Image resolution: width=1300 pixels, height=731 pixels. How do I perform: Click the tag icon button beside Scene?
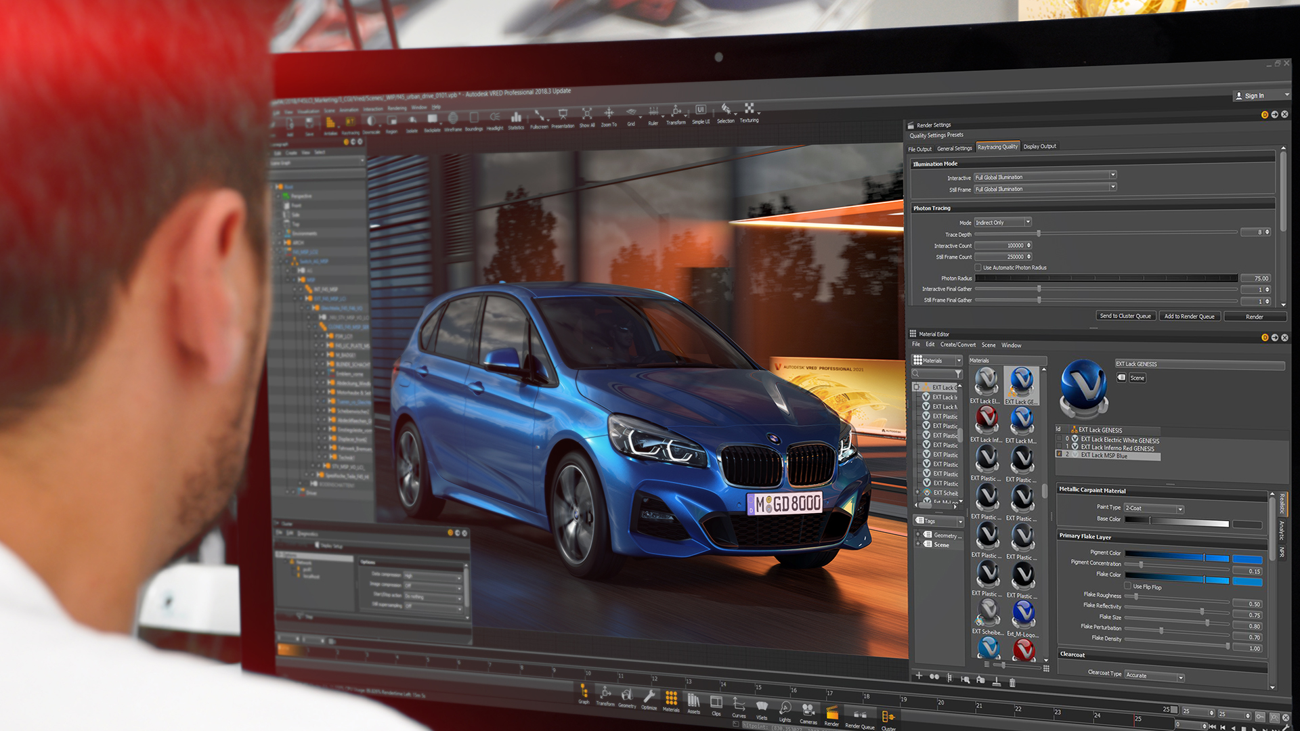(x=1121, y=378)
